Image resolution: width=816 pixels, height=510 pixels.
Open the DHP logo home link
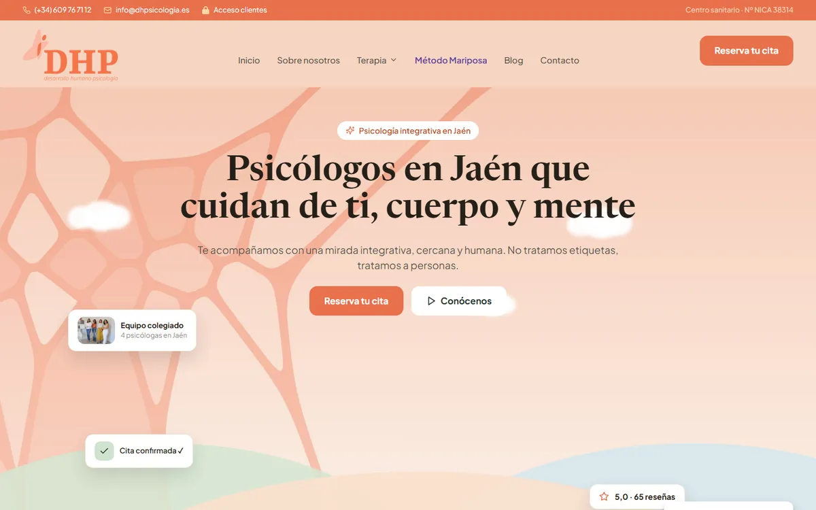(71, 57)
